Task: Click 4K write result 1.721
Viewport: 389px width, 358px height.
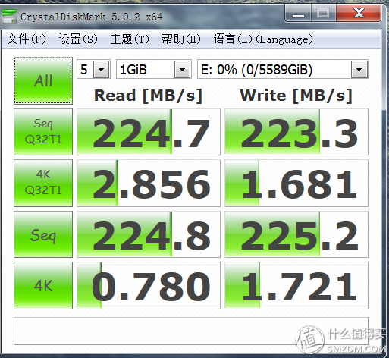Action: tap(296, 285)
